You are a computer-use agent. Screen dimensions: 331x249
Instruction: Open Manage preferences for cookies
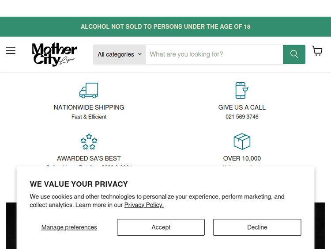click(x=69, y=227)
